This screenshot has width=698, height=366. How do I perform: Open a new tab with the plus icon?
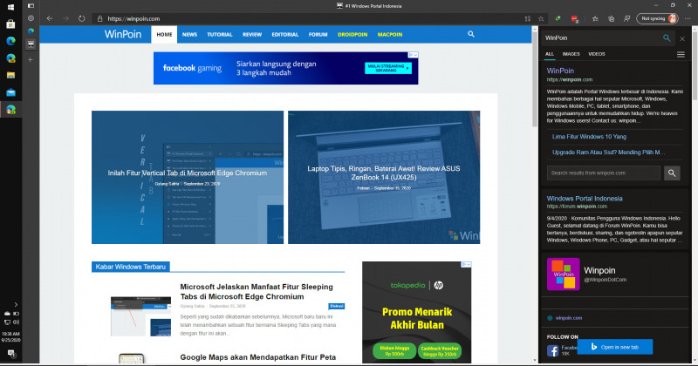[31, 59]
